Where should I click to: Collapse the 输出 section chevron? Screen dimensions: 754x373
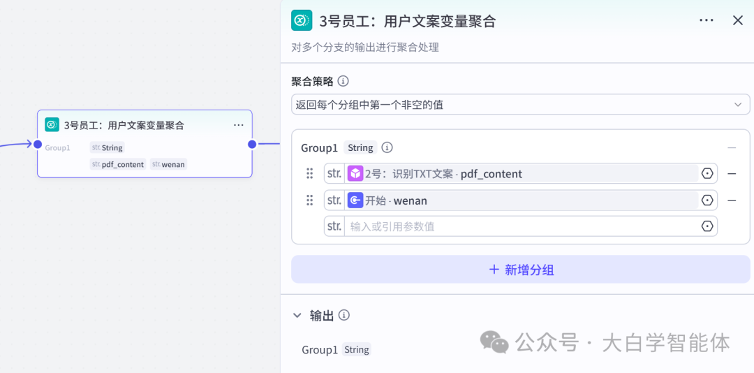(x=297, y=315)
